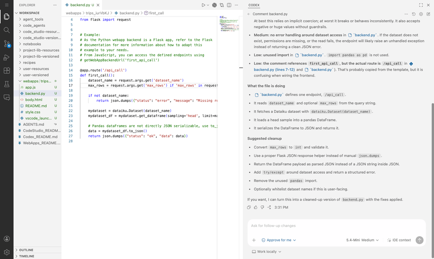Click first_call in the breadcrumb
The height and width of the screenshot is (259, 434).
(156, 13)
